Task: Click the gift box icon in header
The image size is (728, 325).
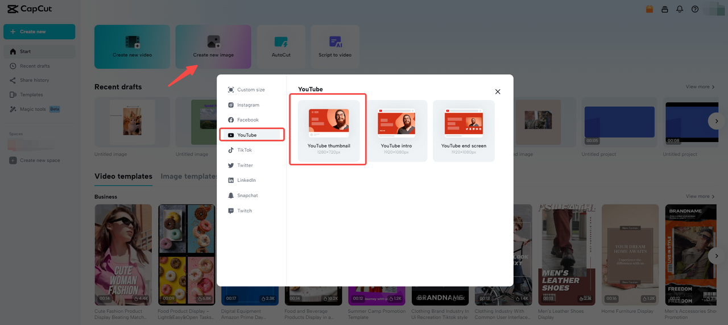Action: [x=650, y=9]
